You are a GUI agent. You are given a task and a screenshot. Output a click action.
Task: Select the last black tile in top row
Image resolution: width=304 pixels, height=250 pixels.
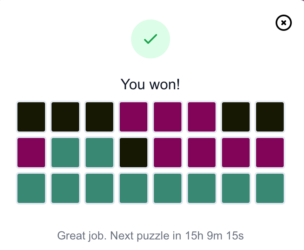[270, 117]
